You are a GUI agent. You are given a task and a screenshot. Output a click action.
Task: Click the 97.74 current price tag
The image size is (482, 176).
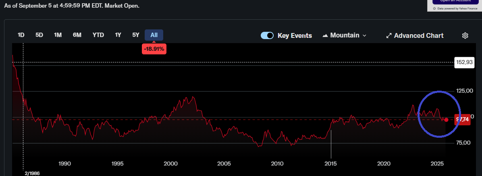click(x=462, y=120)
